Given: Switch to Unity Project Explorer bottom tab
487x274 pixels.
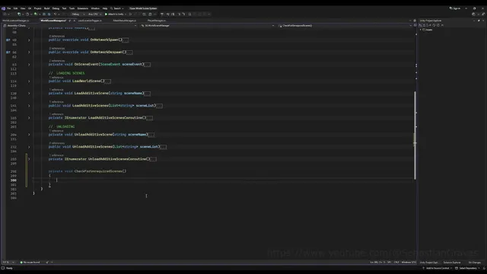Looking at the screenshot, I should coord(429,263).
